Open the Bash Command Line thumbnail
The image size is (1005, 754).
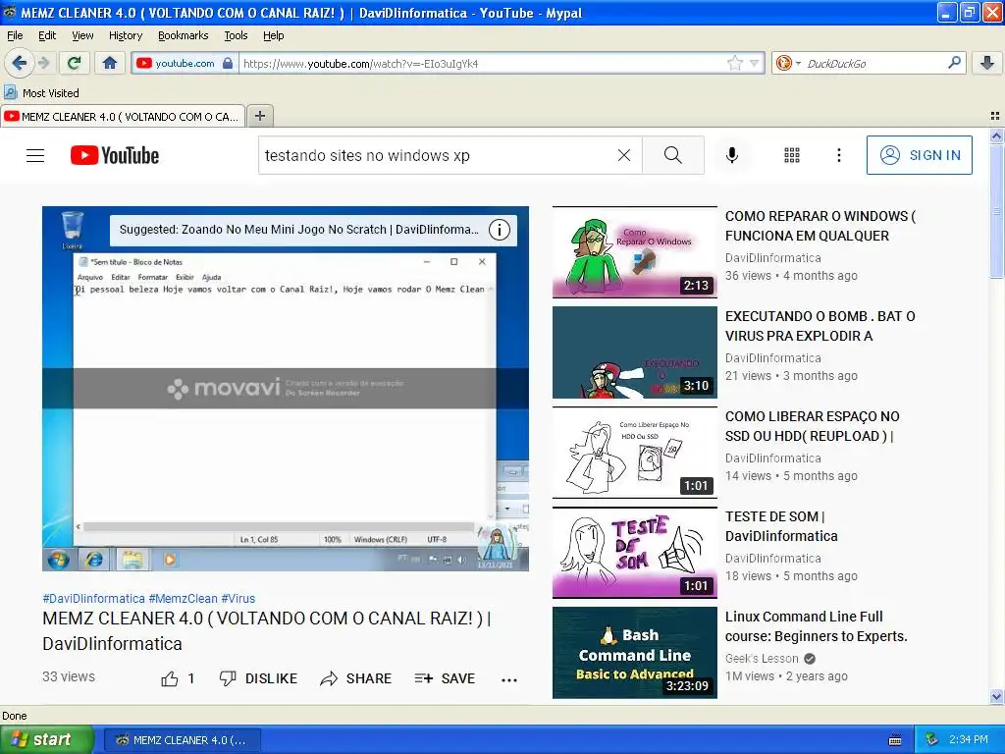[635, 652]
